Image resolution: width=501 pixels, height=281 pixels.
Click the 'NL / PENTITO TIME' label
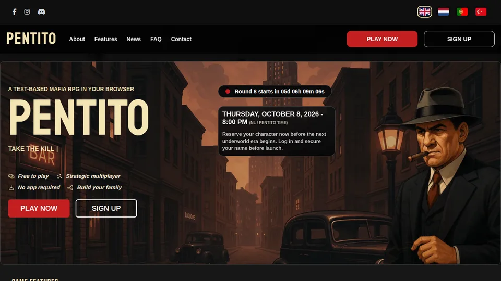pos(268,123)
